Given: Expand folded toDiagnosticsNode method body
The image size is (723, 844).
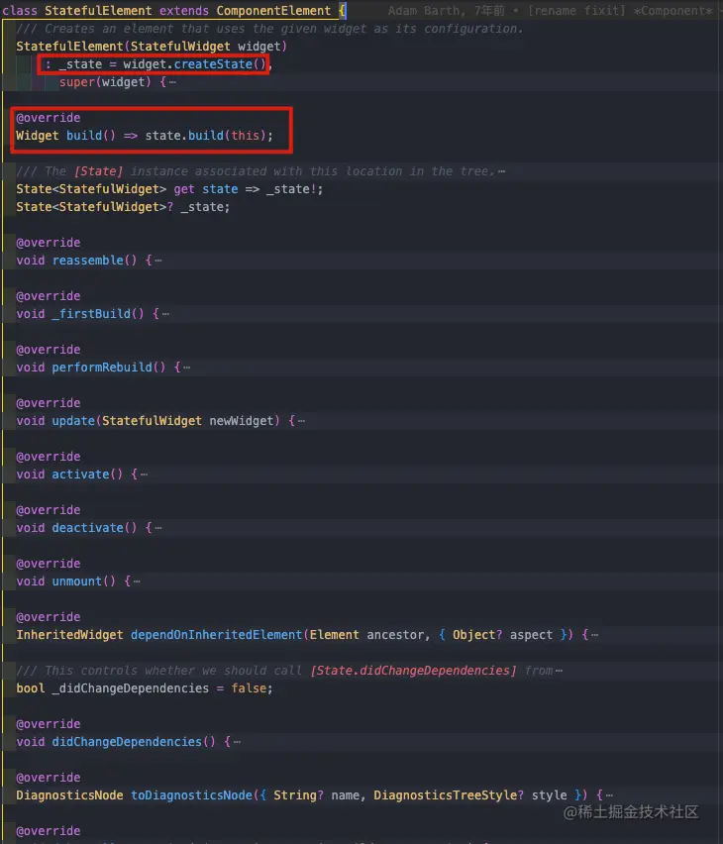Looking at the screenshot, I should click(609, 795).
